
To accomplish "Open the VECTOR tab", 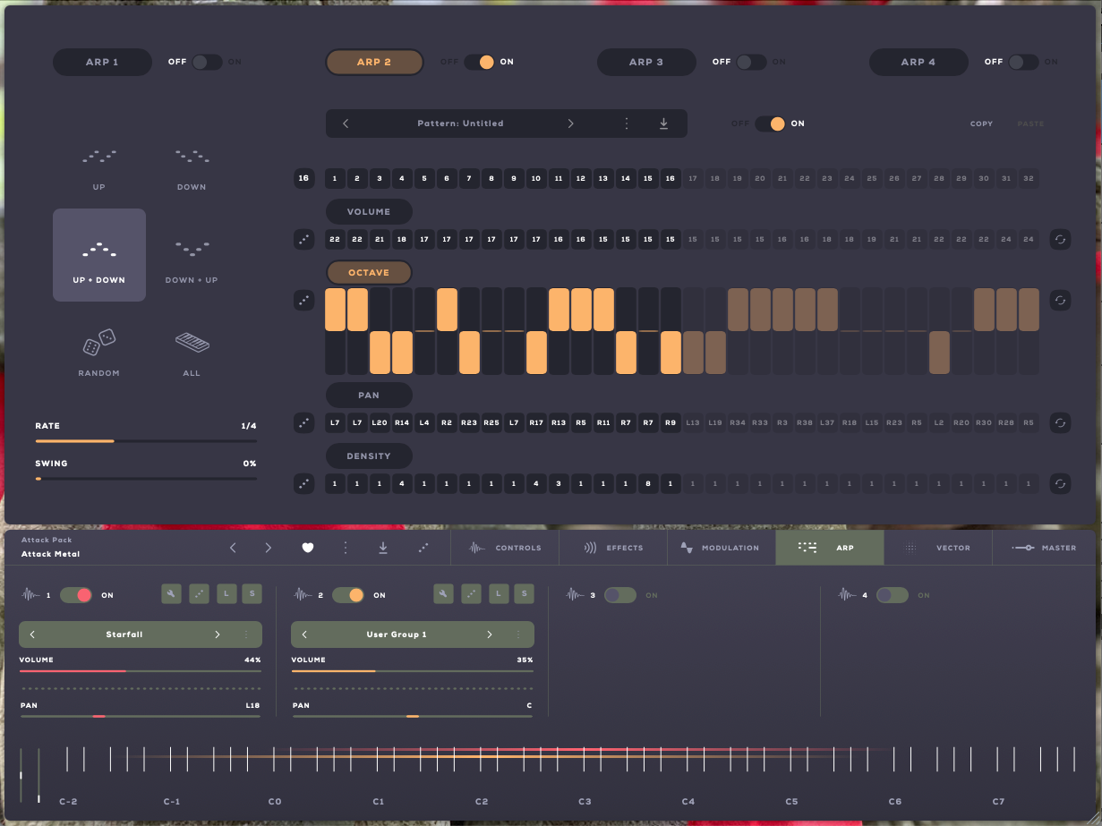I will 938,548.
